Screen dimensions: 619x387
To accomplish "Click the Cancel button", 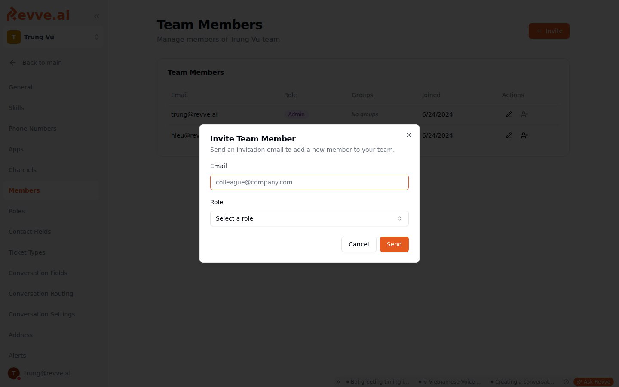I will [x=359, y=244].
